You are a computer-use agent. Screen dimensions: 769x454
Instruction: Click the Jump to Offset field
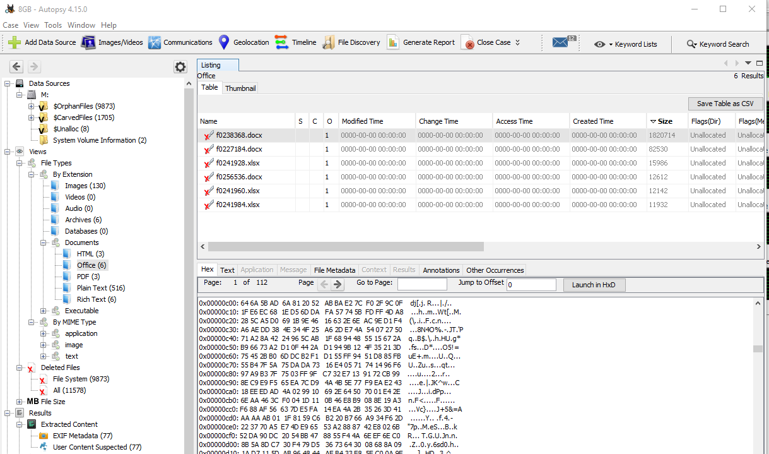531,285
